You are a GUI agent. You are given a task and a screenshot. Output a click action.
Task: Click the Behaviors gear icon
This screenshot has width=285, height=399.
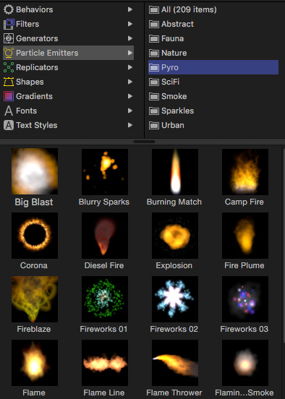(x=9, y=9)
